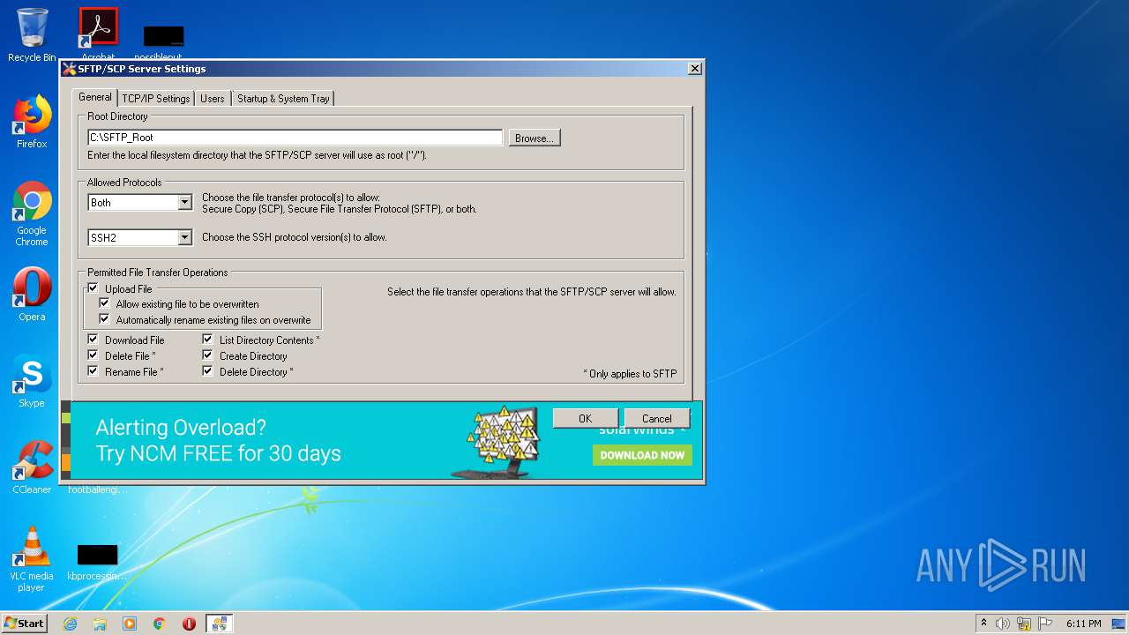Toggle the Create Directory checkbox

coord(207,355)
